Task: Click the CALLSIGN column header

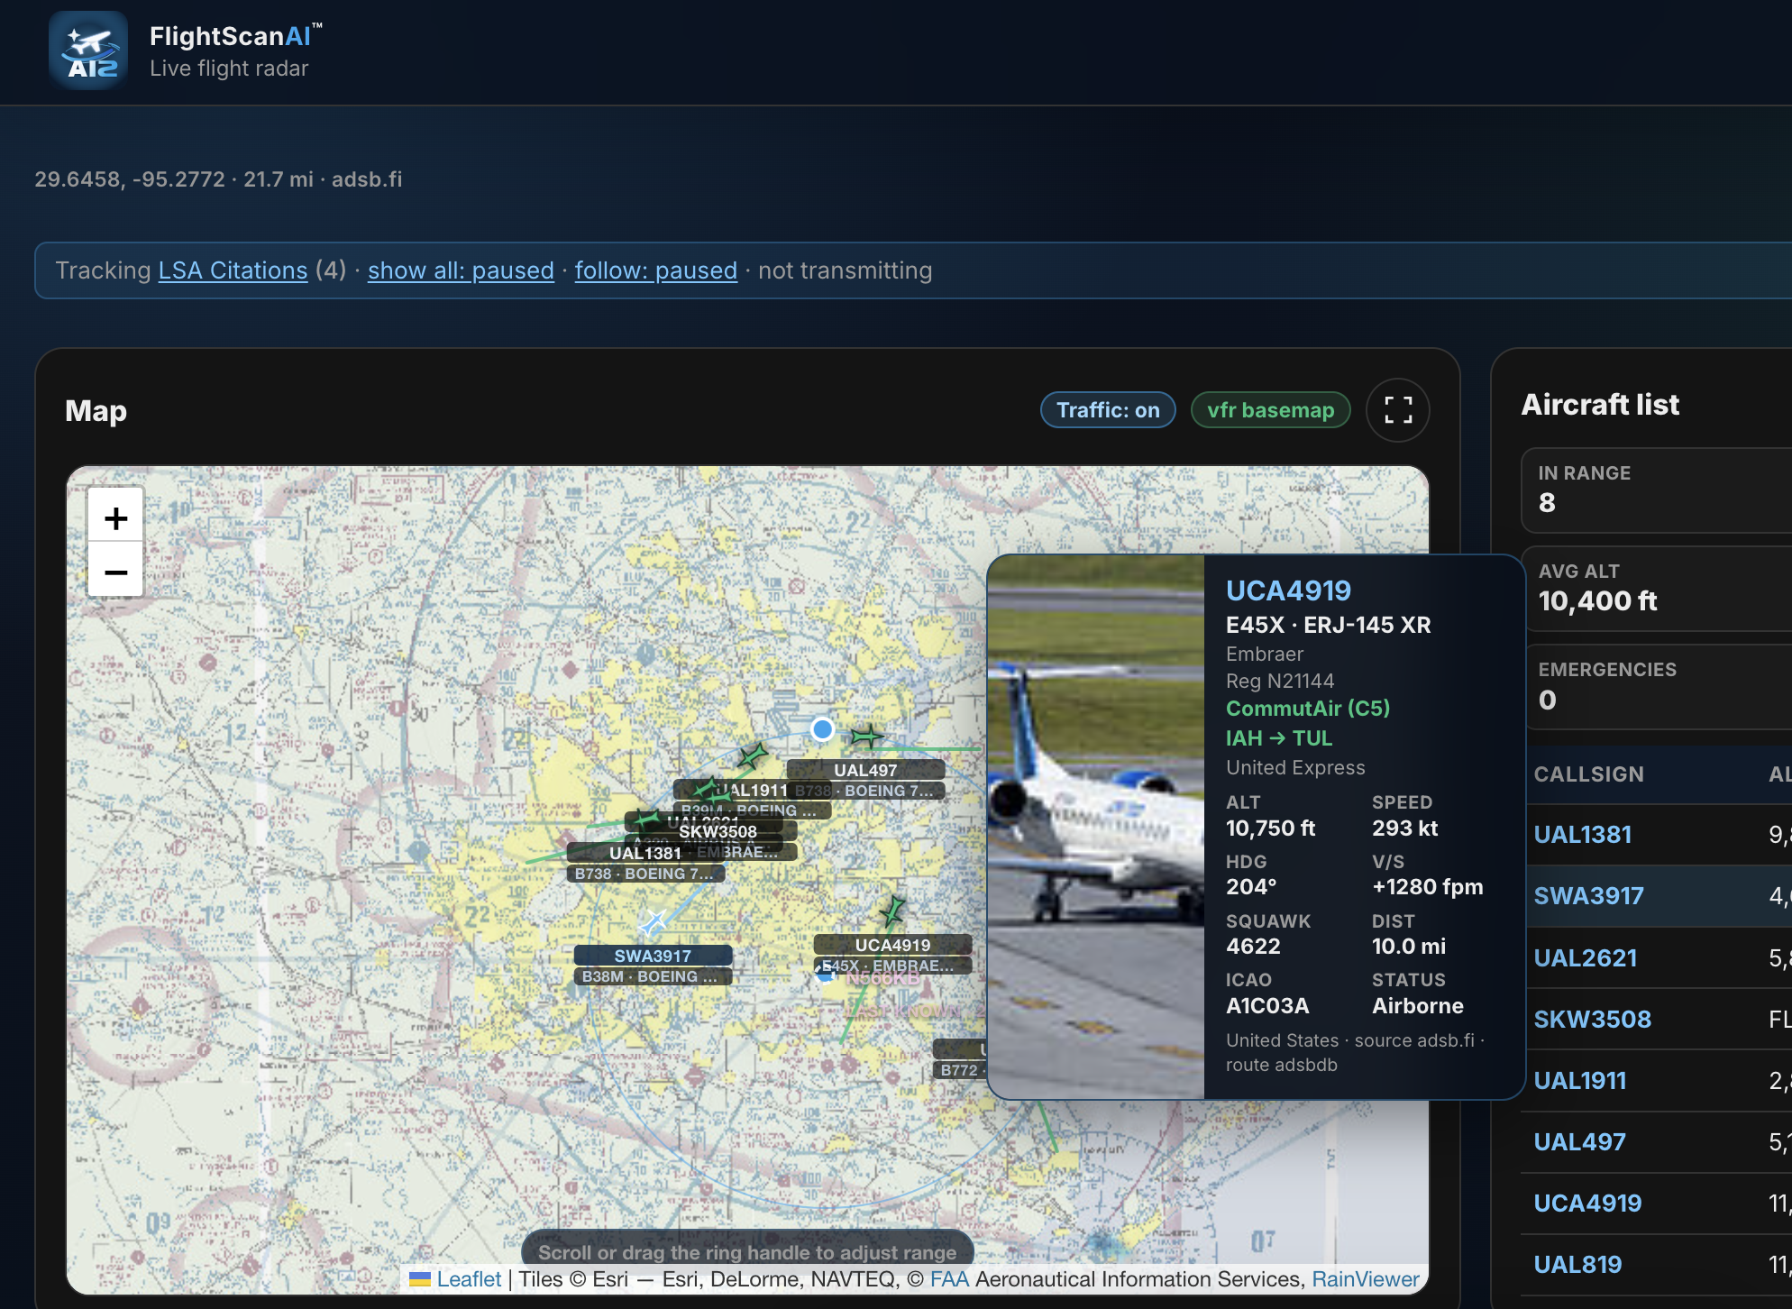Action: pos(1588,774)
